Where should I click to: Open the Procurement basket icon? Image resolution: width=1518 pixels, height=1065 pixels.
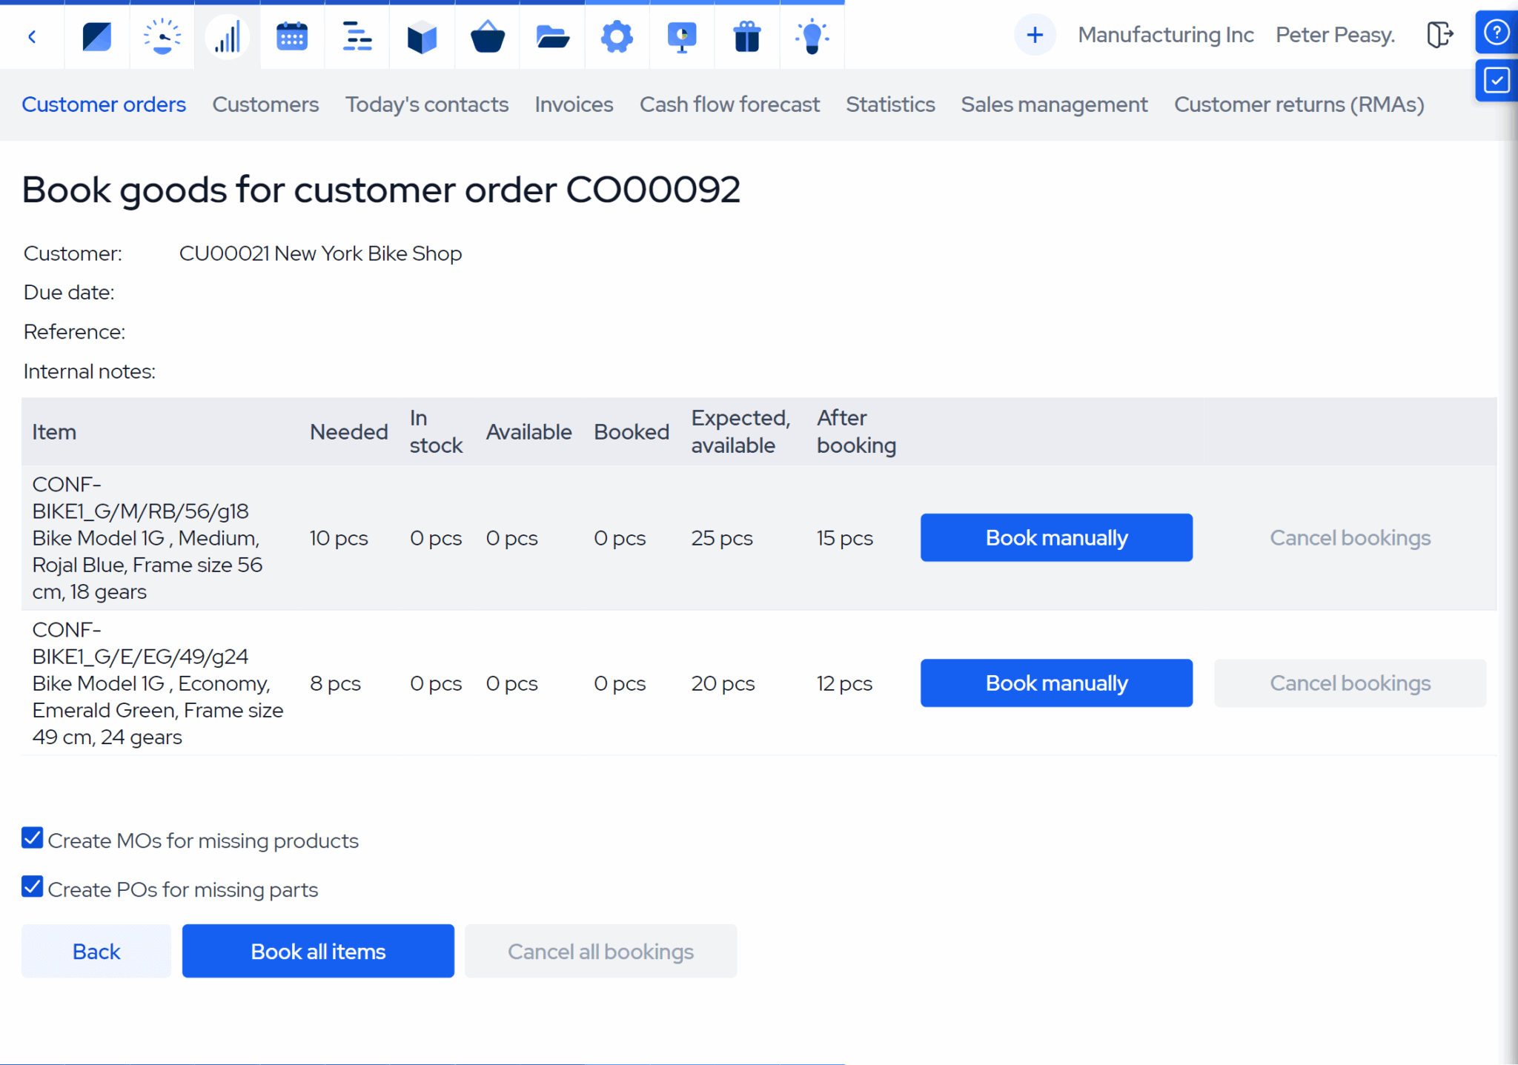click(487, 35)
